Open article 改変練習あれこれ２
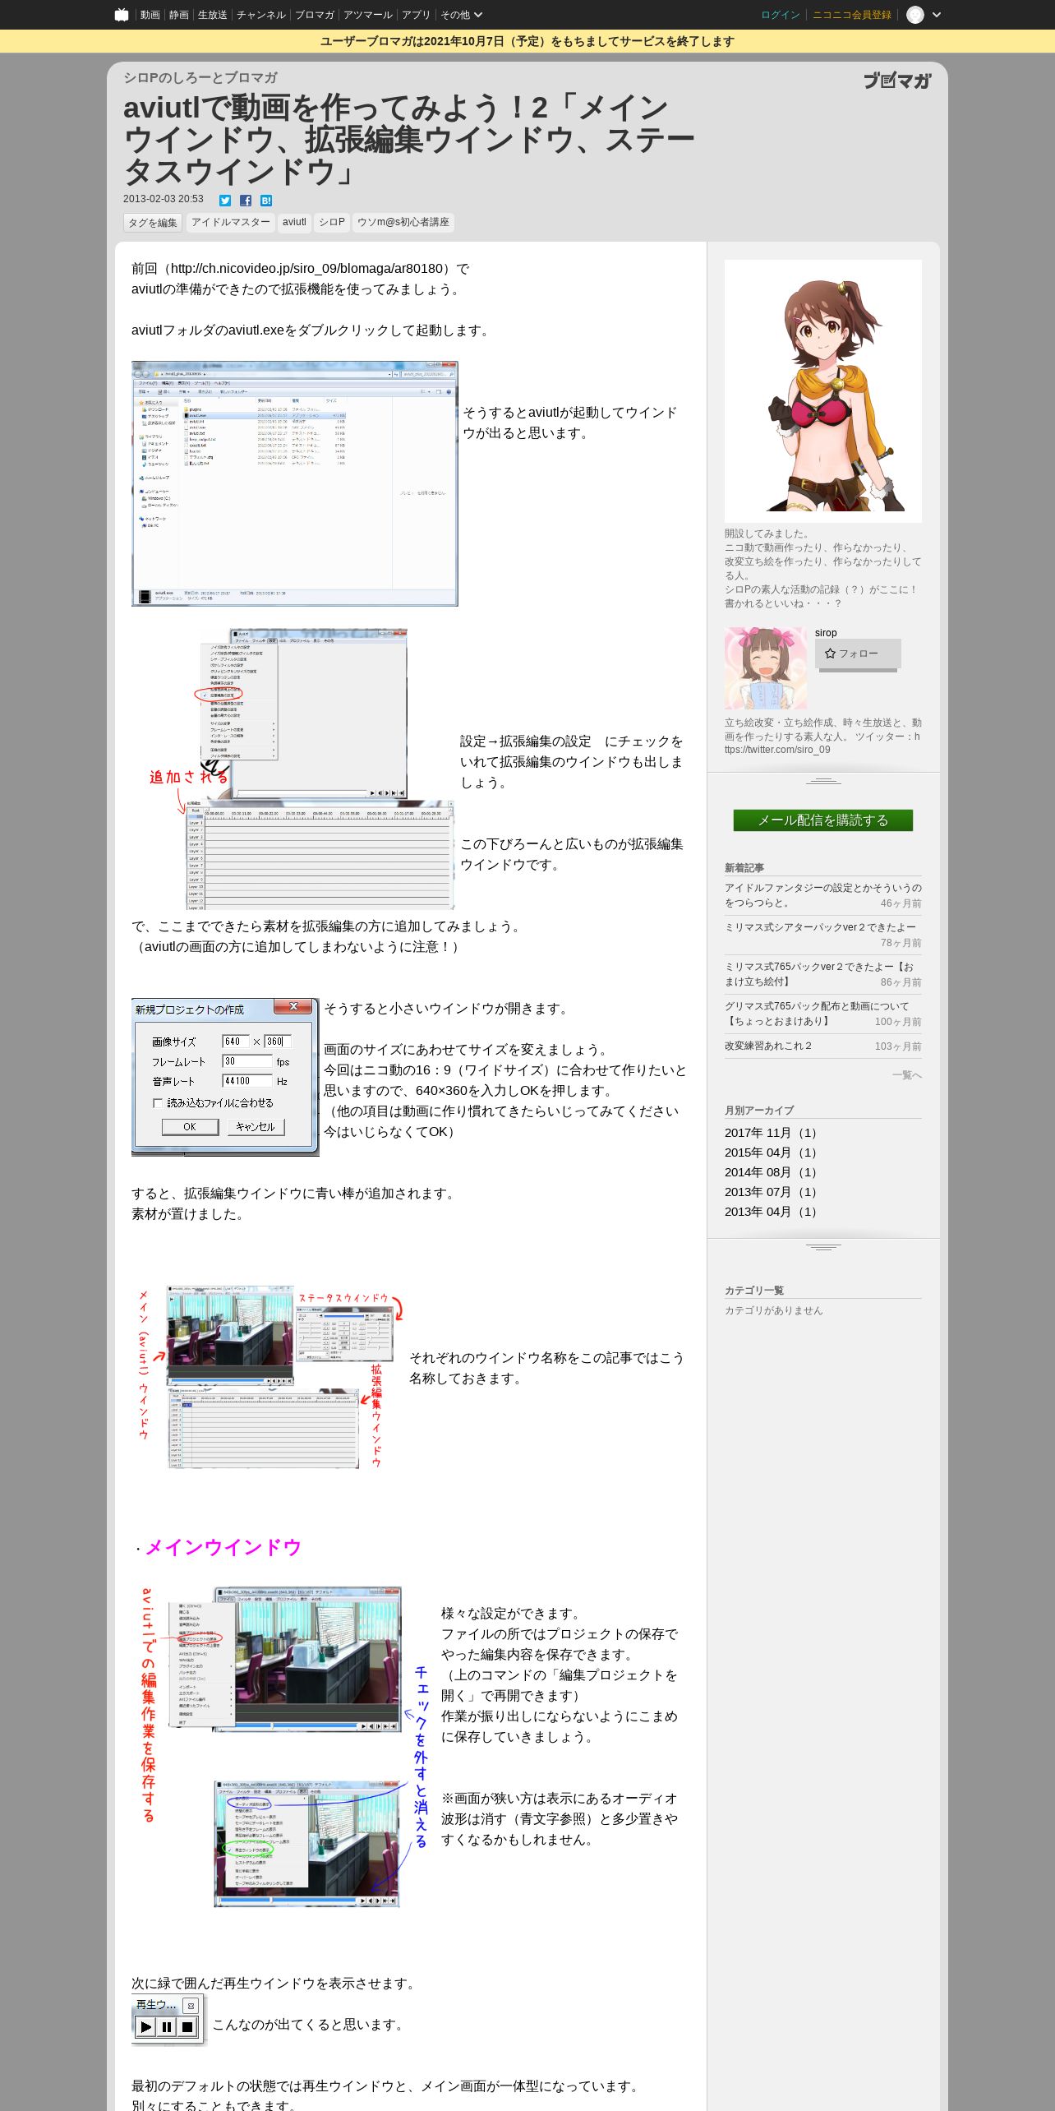The image size is (1055, 2111). pyautogui.click(x=768, y=1046)
